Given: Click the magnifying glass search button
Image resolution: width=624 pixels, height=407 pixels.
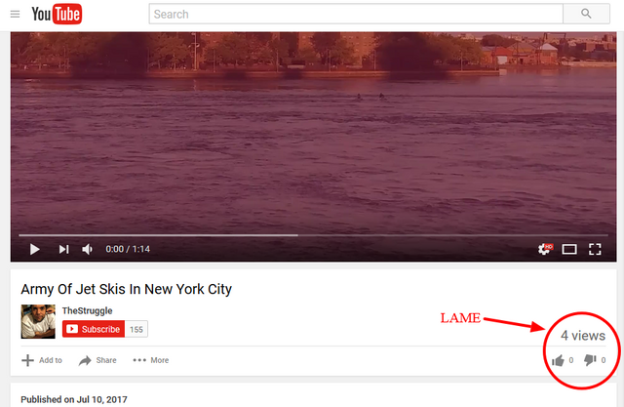Looking at the screenshot, I should coord(586,14).
